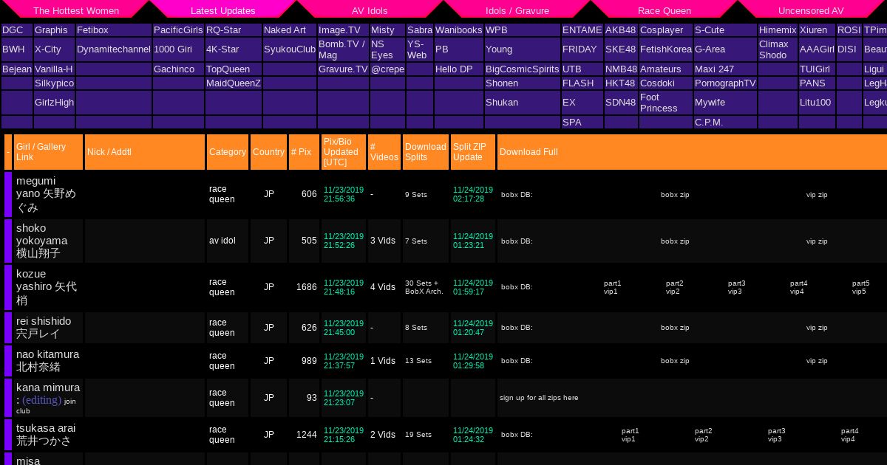
Task: Open the FRIDAY link
Action: (580, 49)
